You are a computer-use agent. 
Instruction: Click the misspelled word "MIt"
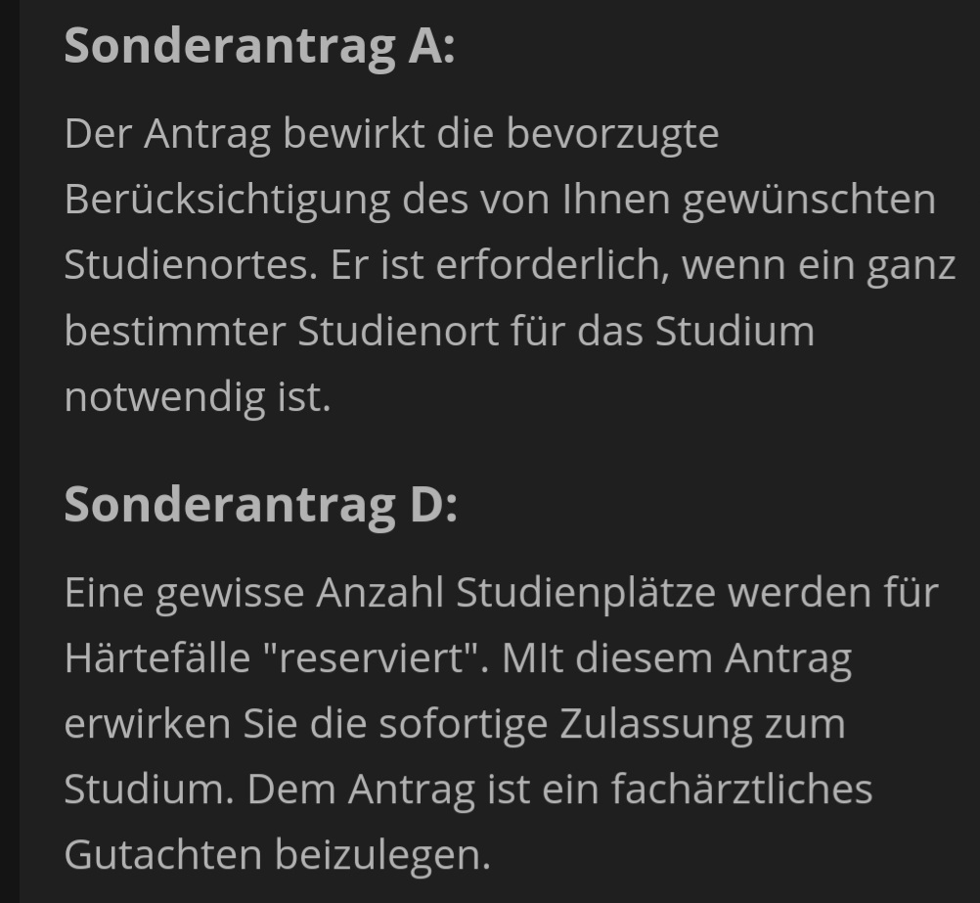[534, 658]
